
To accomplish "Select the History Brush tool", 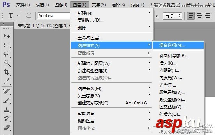I will click(x=6, y=118).
